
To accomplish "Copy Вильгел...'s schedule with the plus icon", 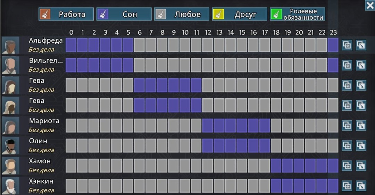I will 347,65.
